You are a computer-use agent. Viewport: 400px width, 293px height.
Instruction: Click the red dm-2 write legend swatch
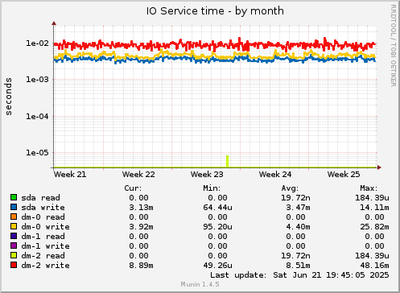tap(14, 265)
